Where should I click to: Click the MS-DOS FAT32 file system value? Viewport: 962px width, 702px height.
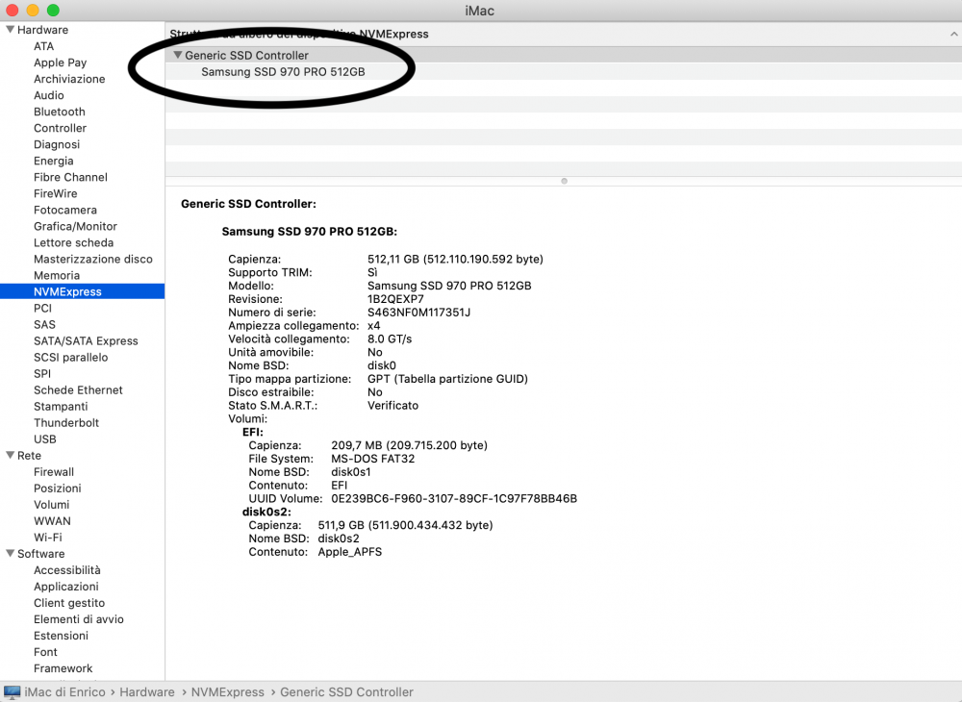point(373,459)
